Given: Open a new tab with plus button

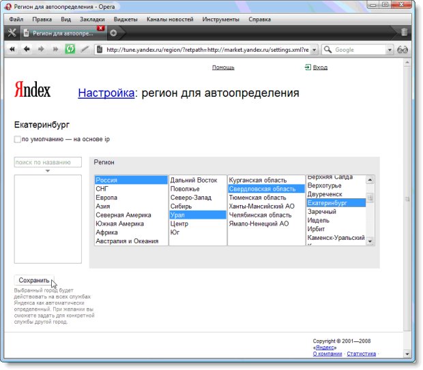Looking at the screenshot, I should click(x=113, y=33).
